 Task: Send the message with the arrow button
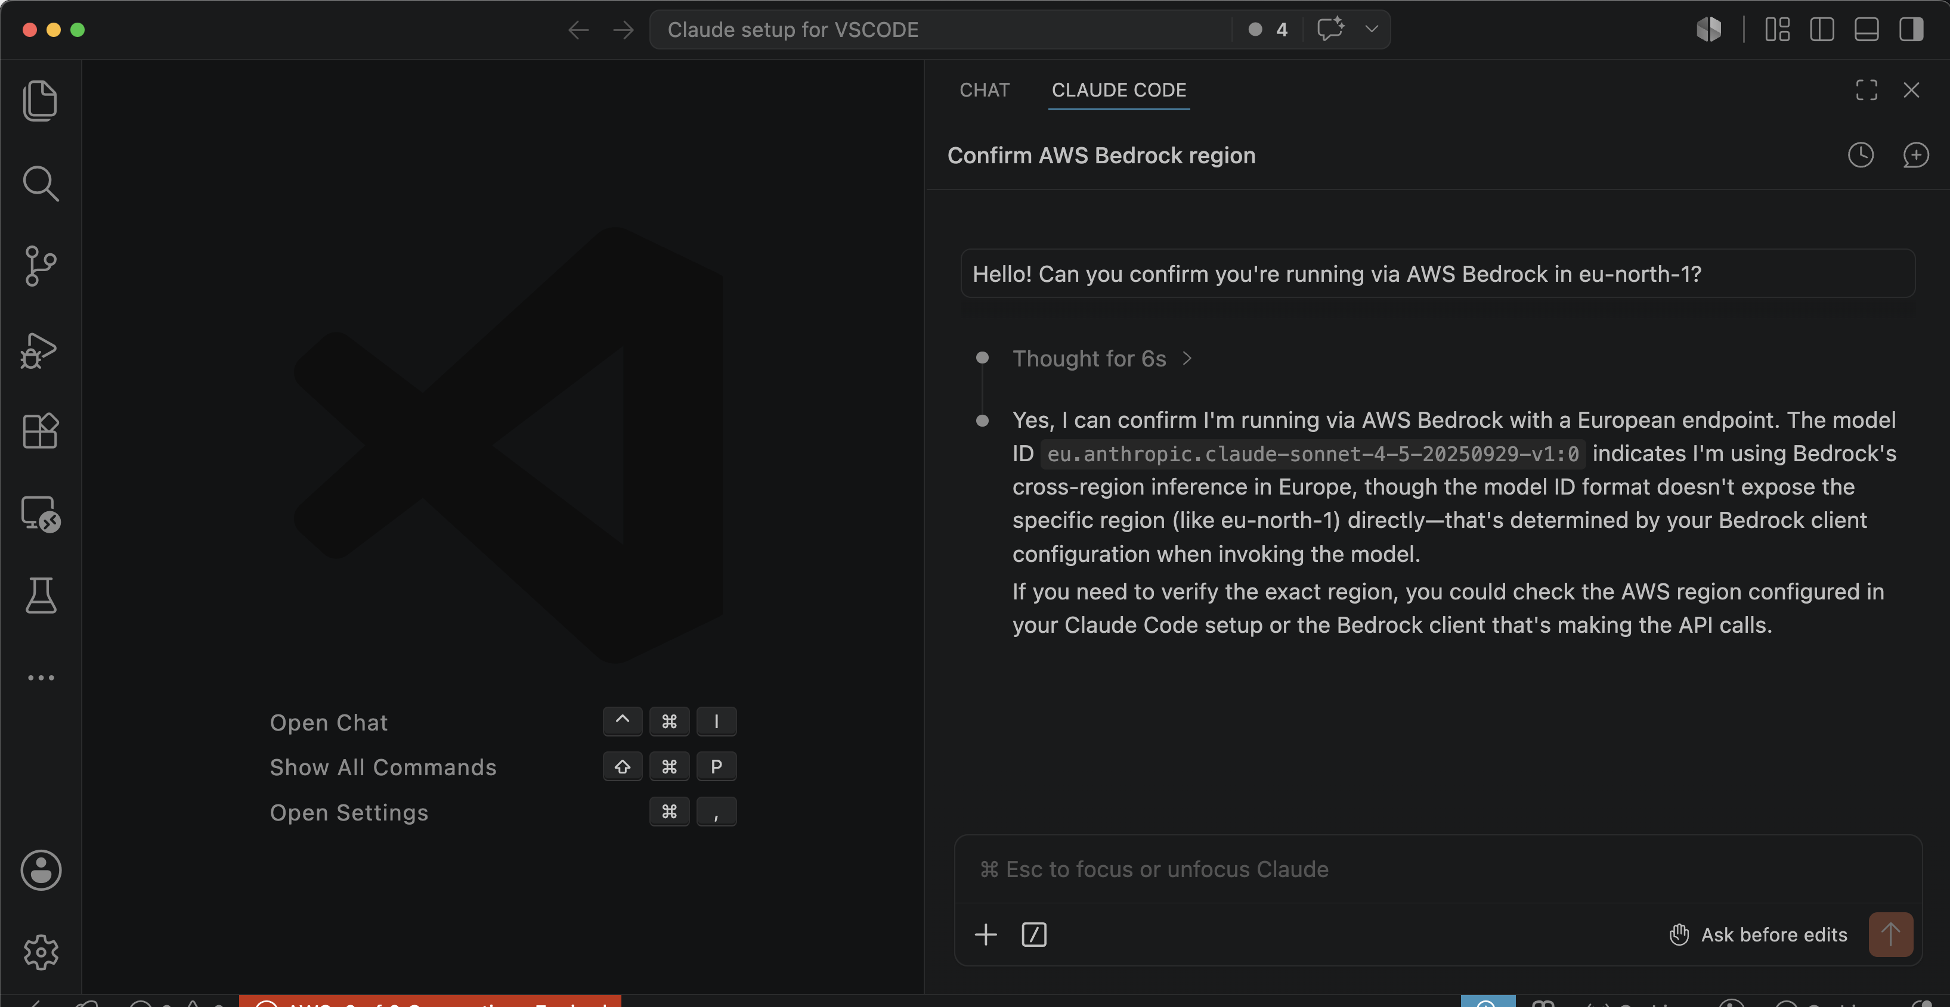(x=1890, y=934)
